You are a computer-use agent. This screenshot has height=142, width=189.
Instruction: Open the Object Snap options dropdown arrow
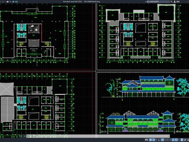tap(179, 140)
